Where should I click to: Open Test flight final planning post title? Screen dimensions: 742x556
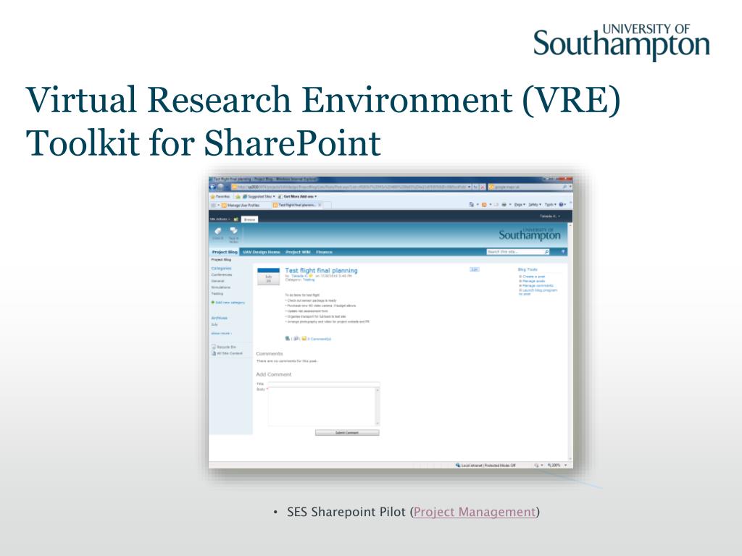321,271
